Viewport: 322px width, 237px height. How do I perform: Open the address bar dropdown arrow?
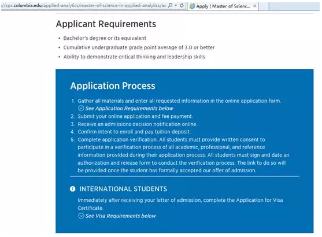(x=176, y=6)
